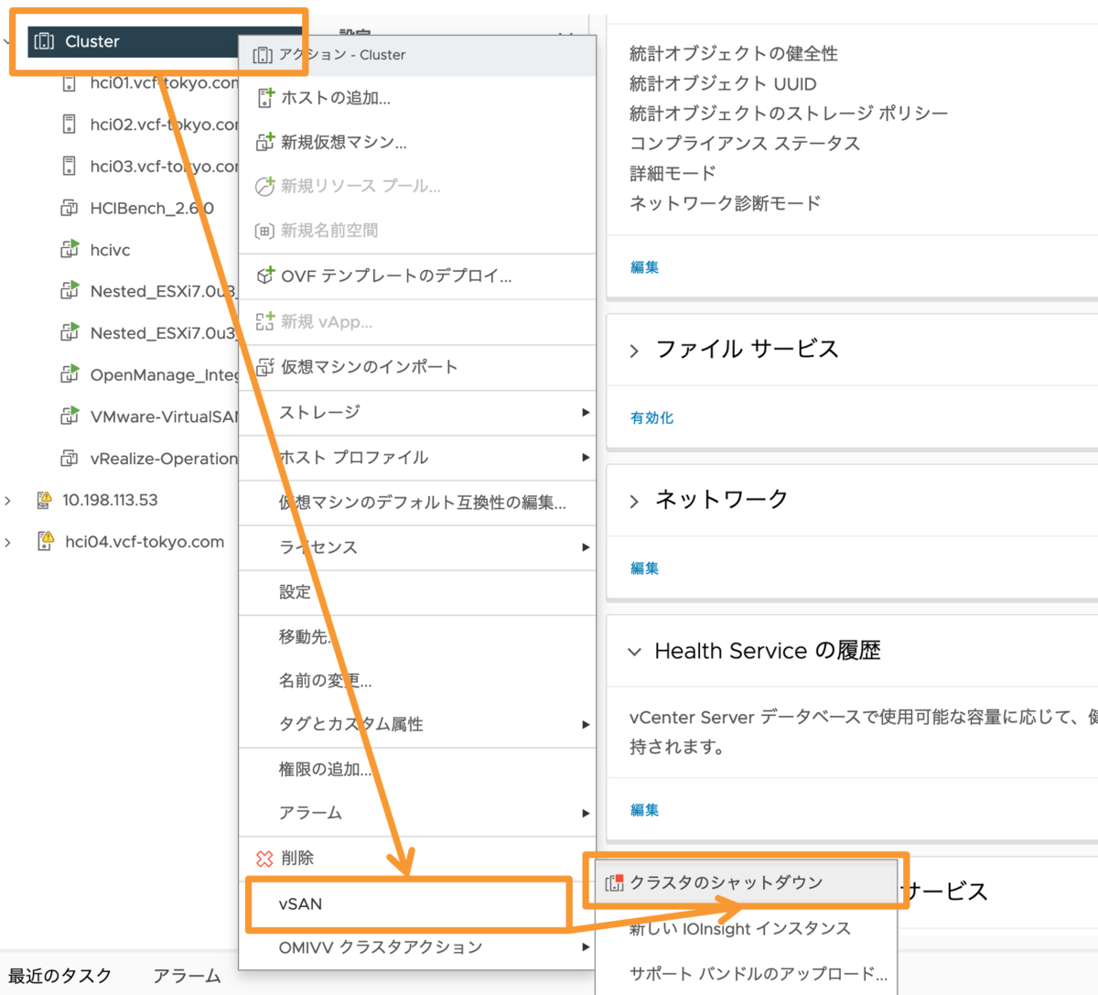Select 移動先 in the context menu
This screenshot has width=1098, height=995.
[417, 636]
